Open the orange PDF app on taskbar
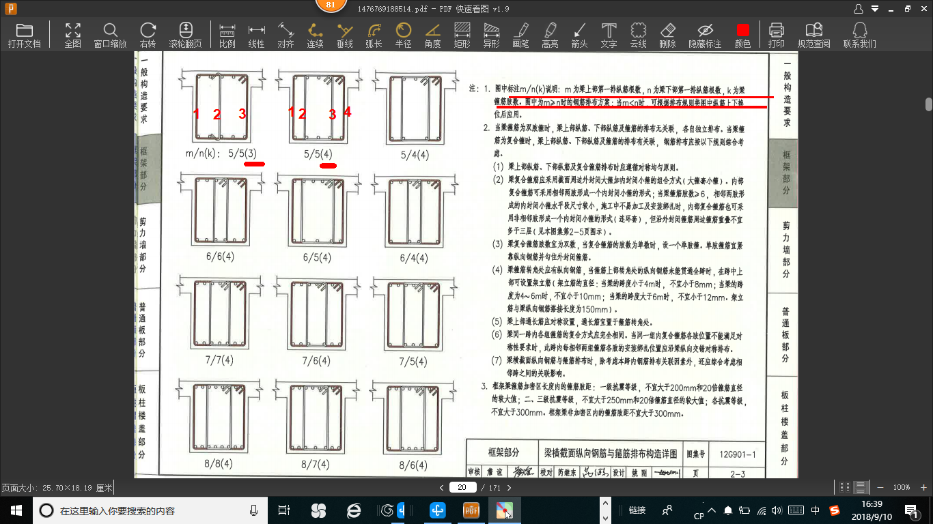The width and height of the screenshot is (933, 524). coord(472,510)
